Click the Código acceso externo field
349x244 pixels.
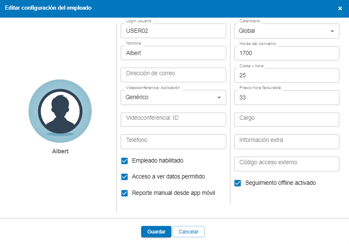287,164
